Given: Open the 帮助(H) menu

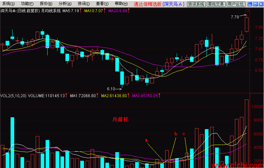Looking at the screenshot, I should [x=121, y=4].
